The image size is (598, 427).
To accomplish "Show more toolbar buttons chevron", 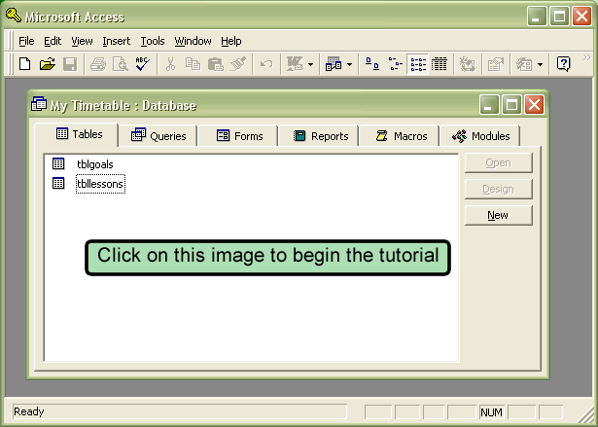I will tap(586, 58).
